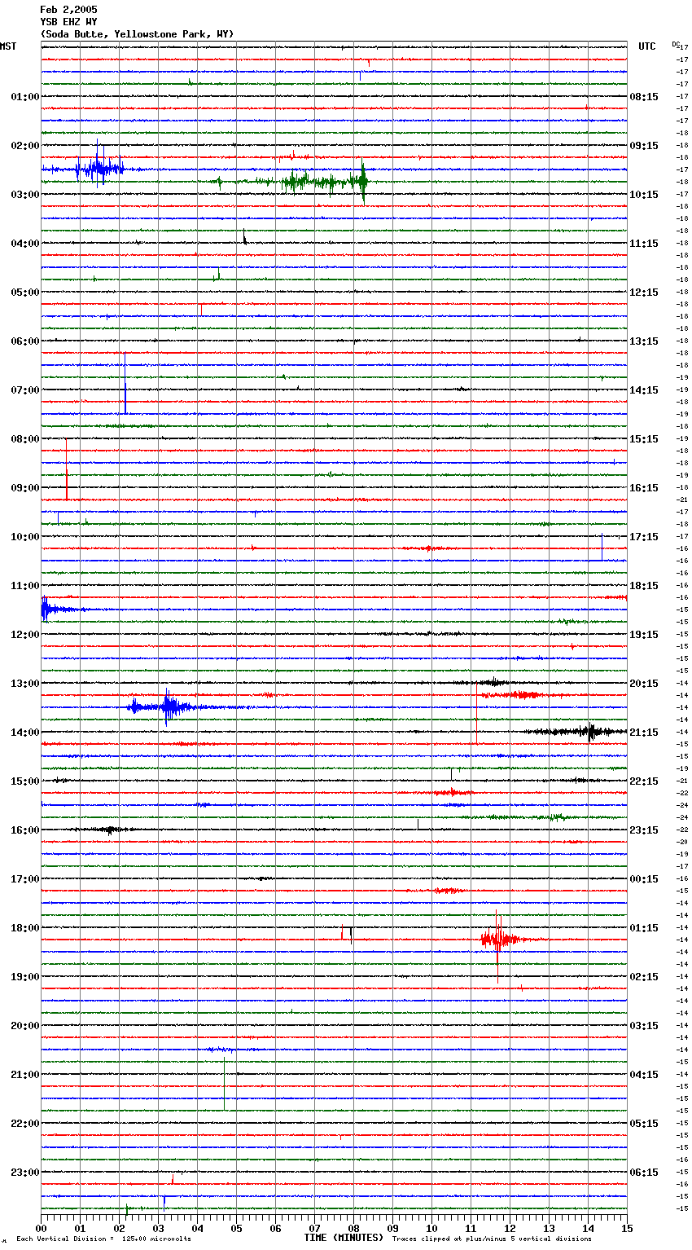692x1250 pixels.
Task: Click the 20:15 UTC time label
Action: [644, 684]
